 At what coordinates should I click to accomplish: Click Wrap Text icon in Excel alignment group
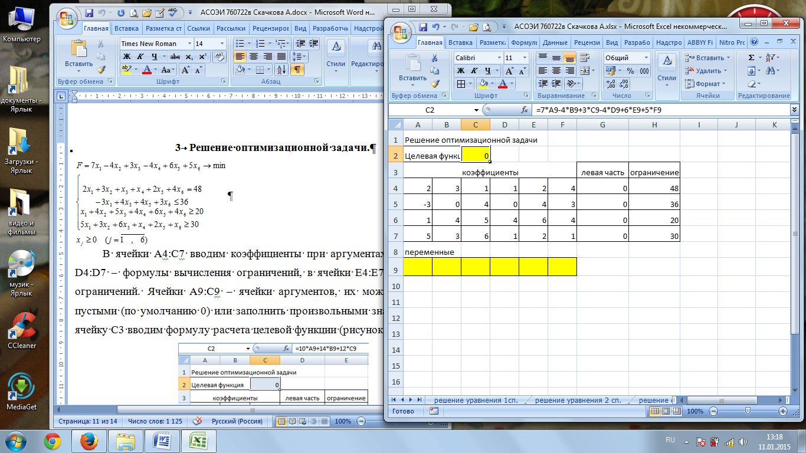click(586, 58)
